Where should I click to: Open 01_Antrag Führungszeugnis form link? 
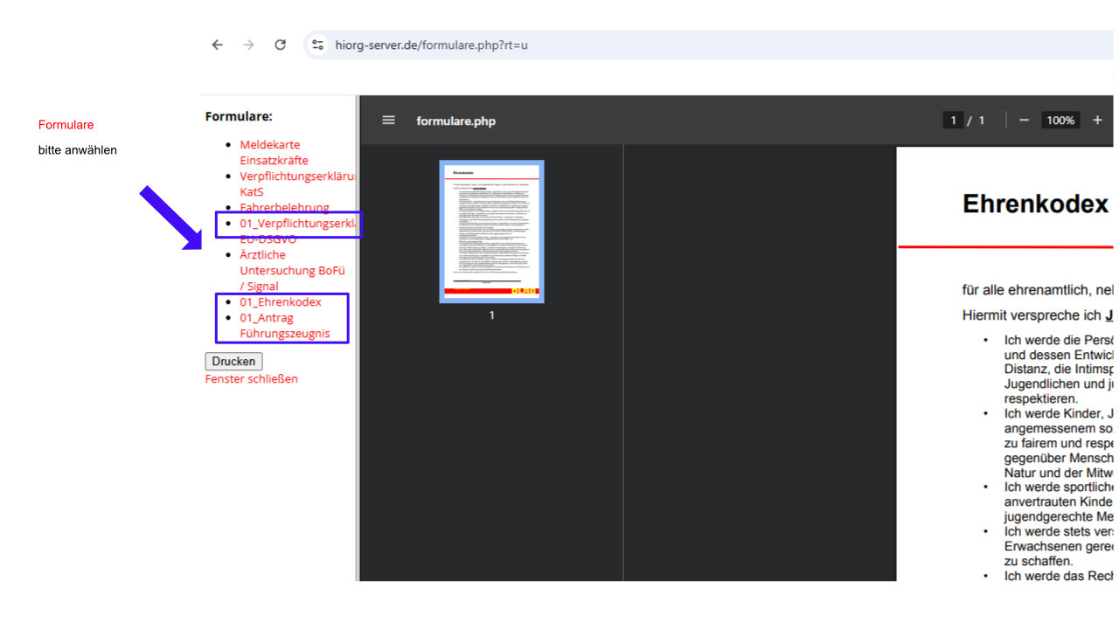[284, 325]
